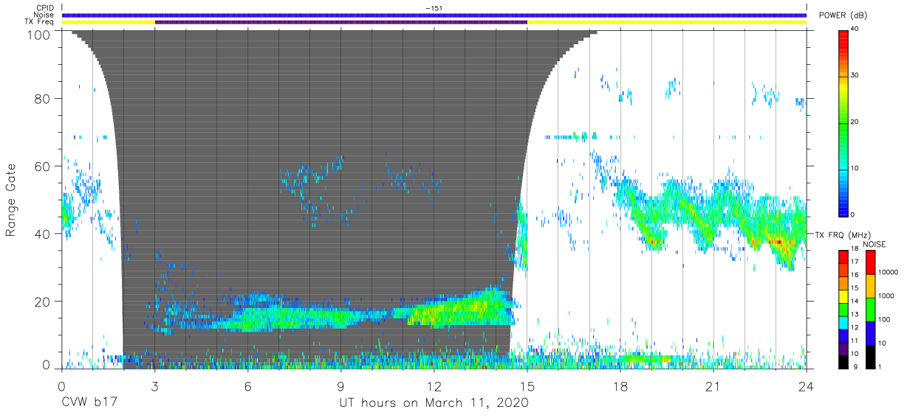Click the 100 range gate tick label
Screen dimensions: 907x418
point(40,35)
